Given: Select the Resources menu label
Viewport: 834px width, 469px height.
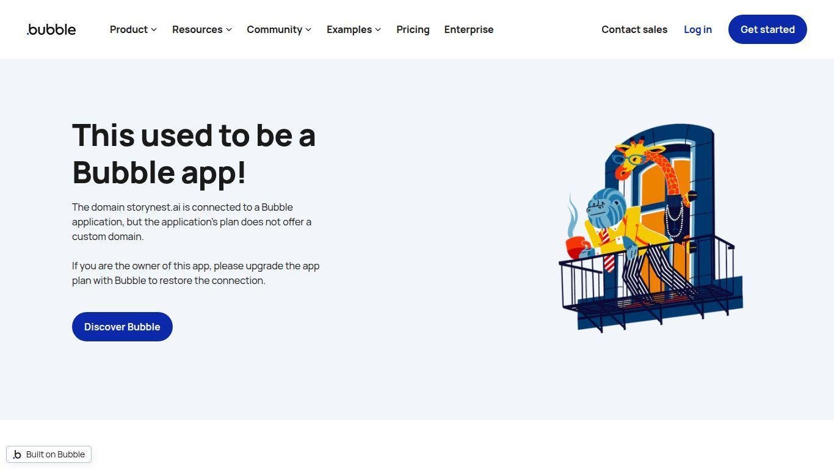Looking at the screenshot, I should point(197,29).
